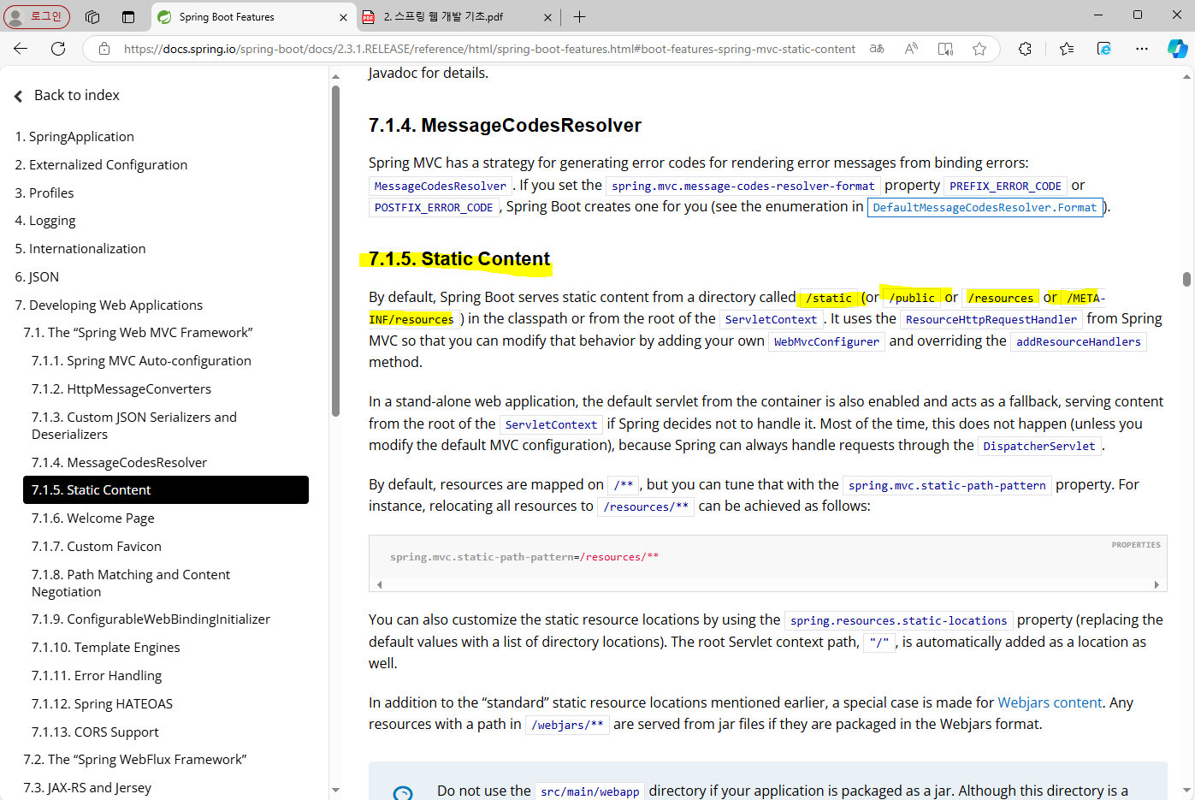Click main page scrollbar down arrow
The width and height of the screenshot is (1195, 800).
1186,790
